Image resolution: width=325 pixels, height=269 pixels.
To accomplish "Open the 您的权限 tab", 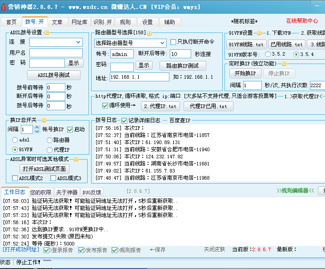I will pyautogui.click(x=40, y=193).
